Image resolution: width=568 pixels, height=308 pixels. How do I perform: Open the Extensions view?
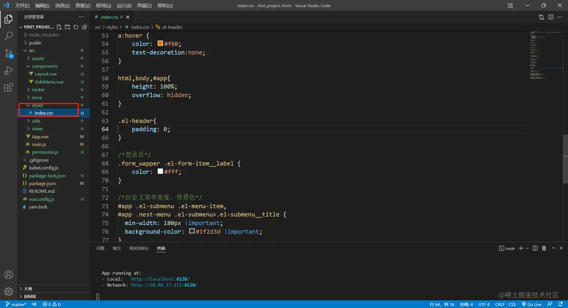pyautogui.click(x=8, y=88)
